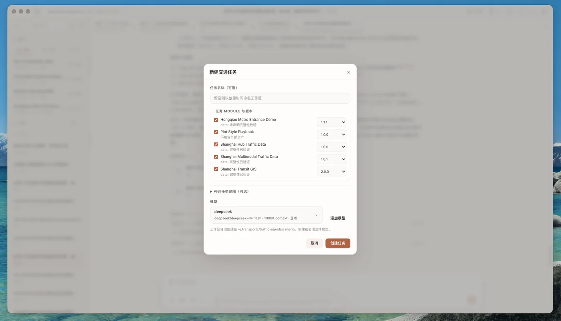Click the Plot Style Playbook label text

(x=237, y=132)
